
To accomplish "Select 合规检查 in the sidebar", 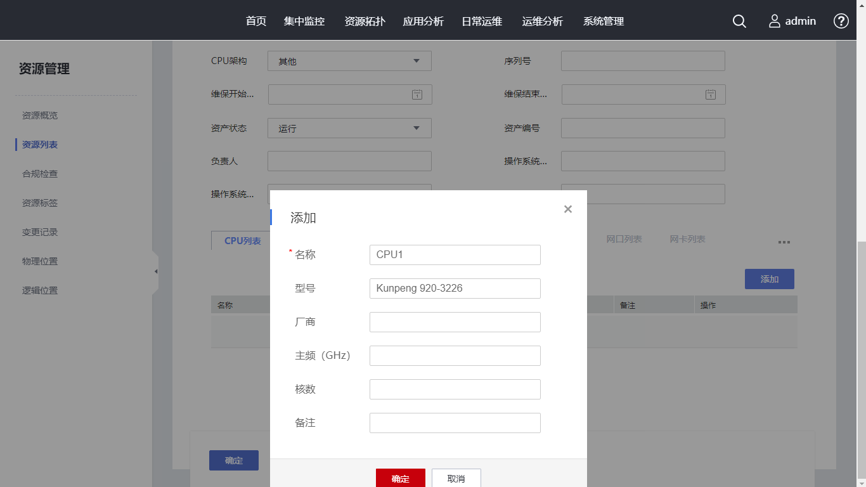I will click(x=40, y=174).
